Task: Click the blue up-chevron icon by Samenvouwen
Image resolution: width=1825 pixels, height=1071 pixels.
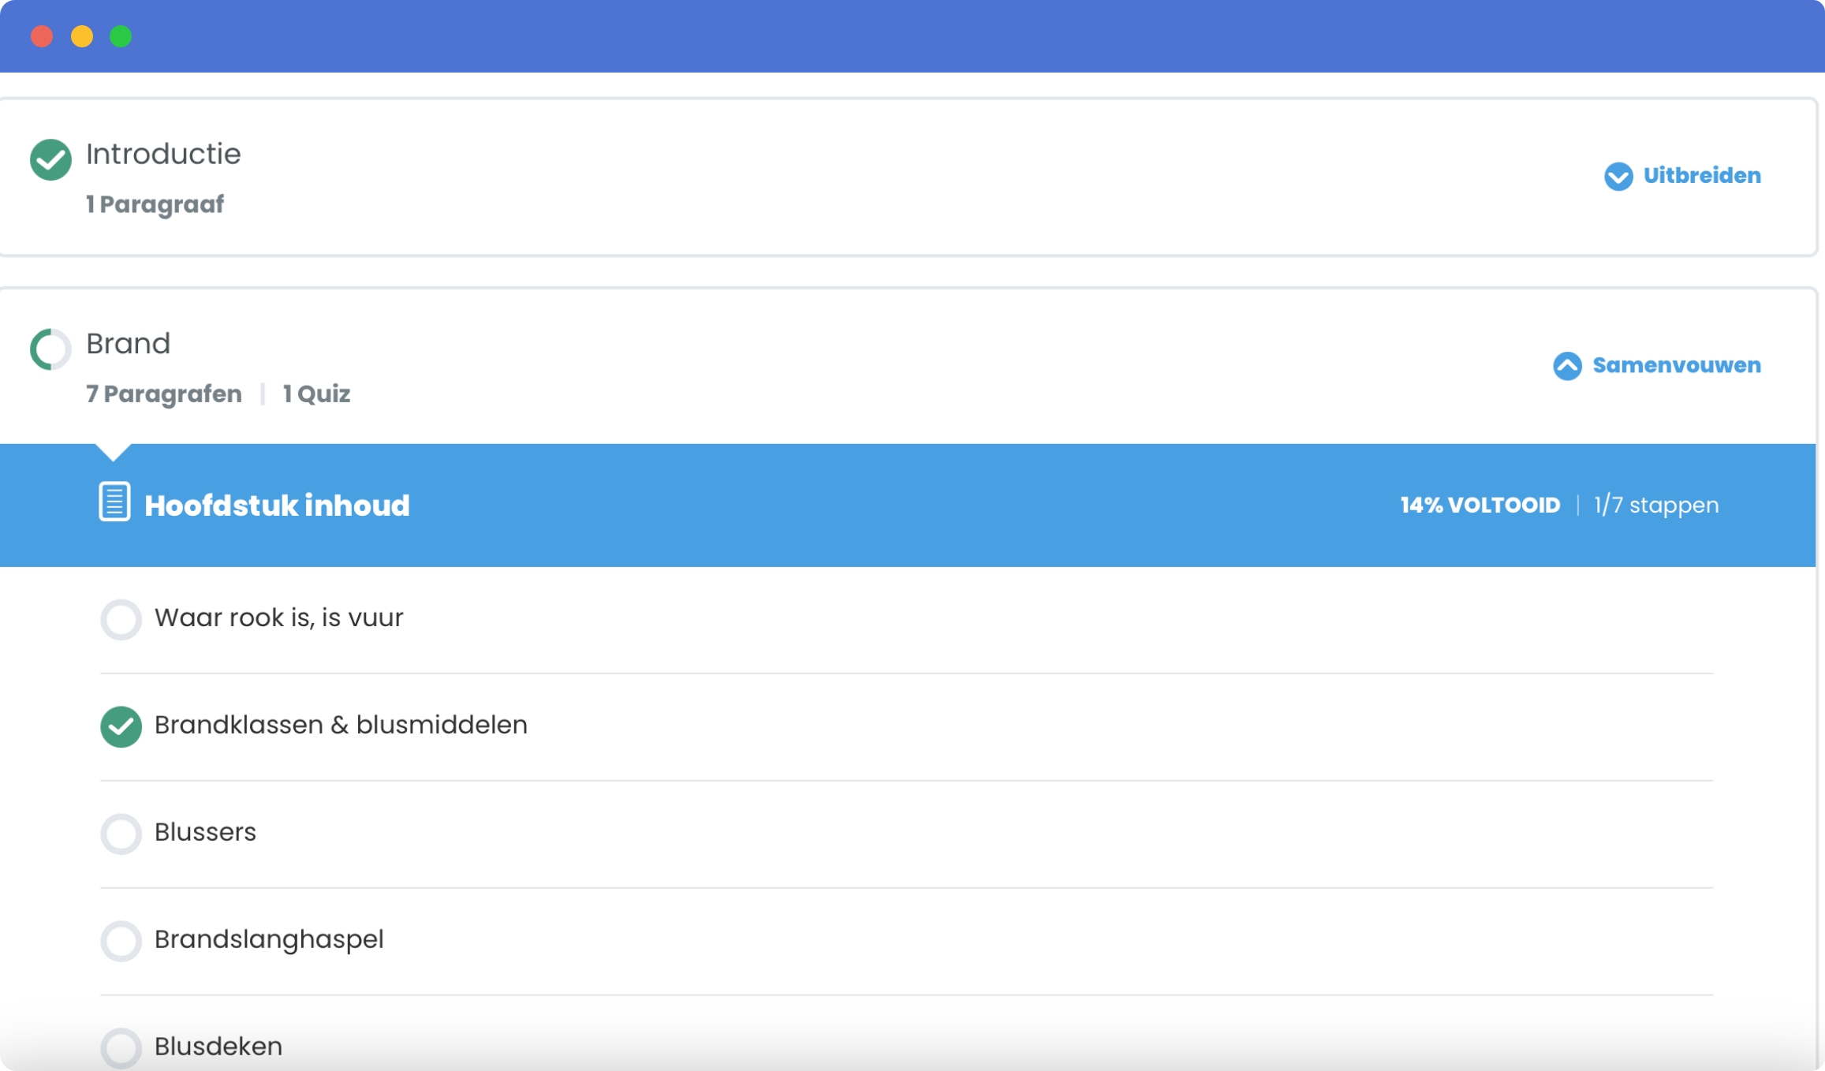Action: tap(1567, 366)
